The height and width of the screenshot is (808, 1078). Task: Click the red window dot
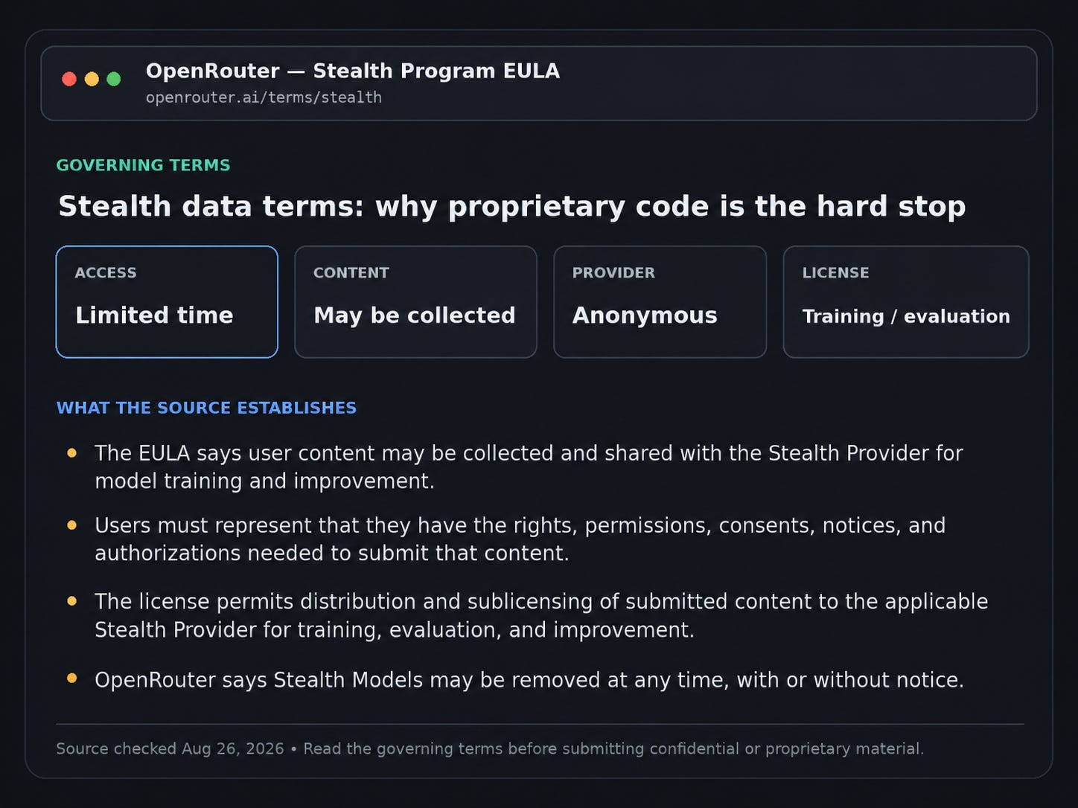69,79
